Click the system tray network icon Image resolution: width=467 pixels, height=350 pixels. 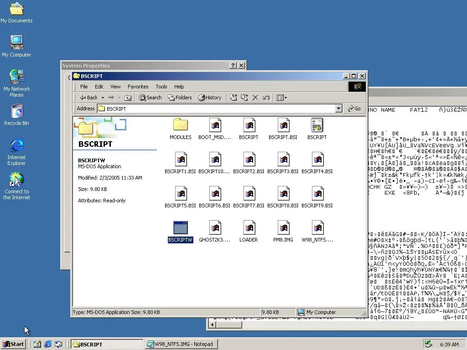coord(428,345)
